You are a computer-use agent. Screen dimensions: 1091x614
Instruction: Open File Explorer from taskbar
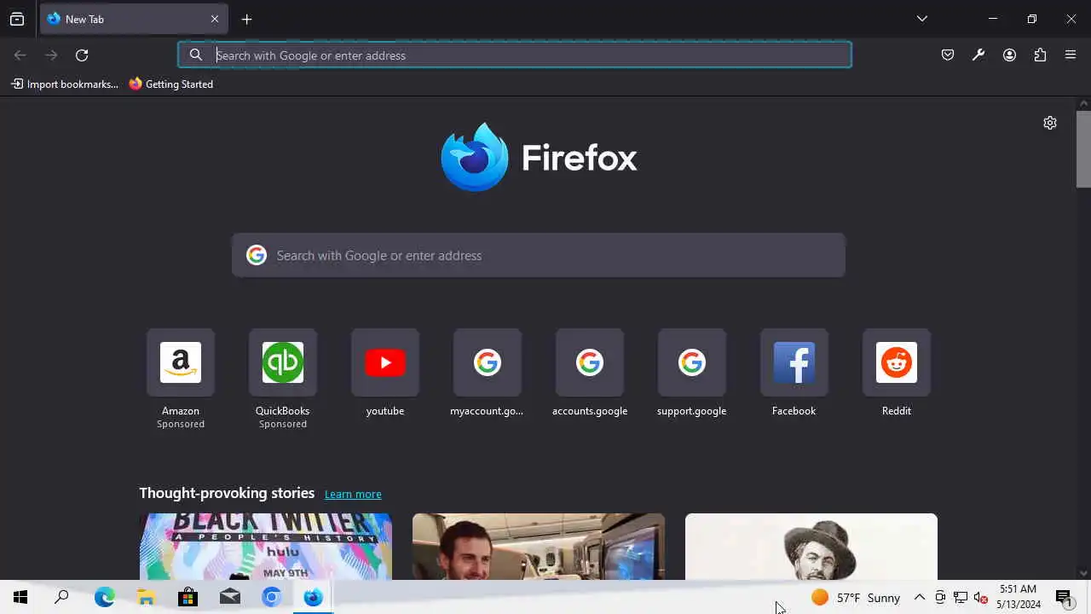pyautogui.click(x=146, y=598)
